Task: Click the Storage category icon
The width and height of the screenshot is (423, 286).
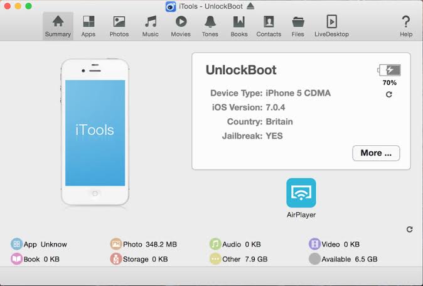Action: point(116,259)
